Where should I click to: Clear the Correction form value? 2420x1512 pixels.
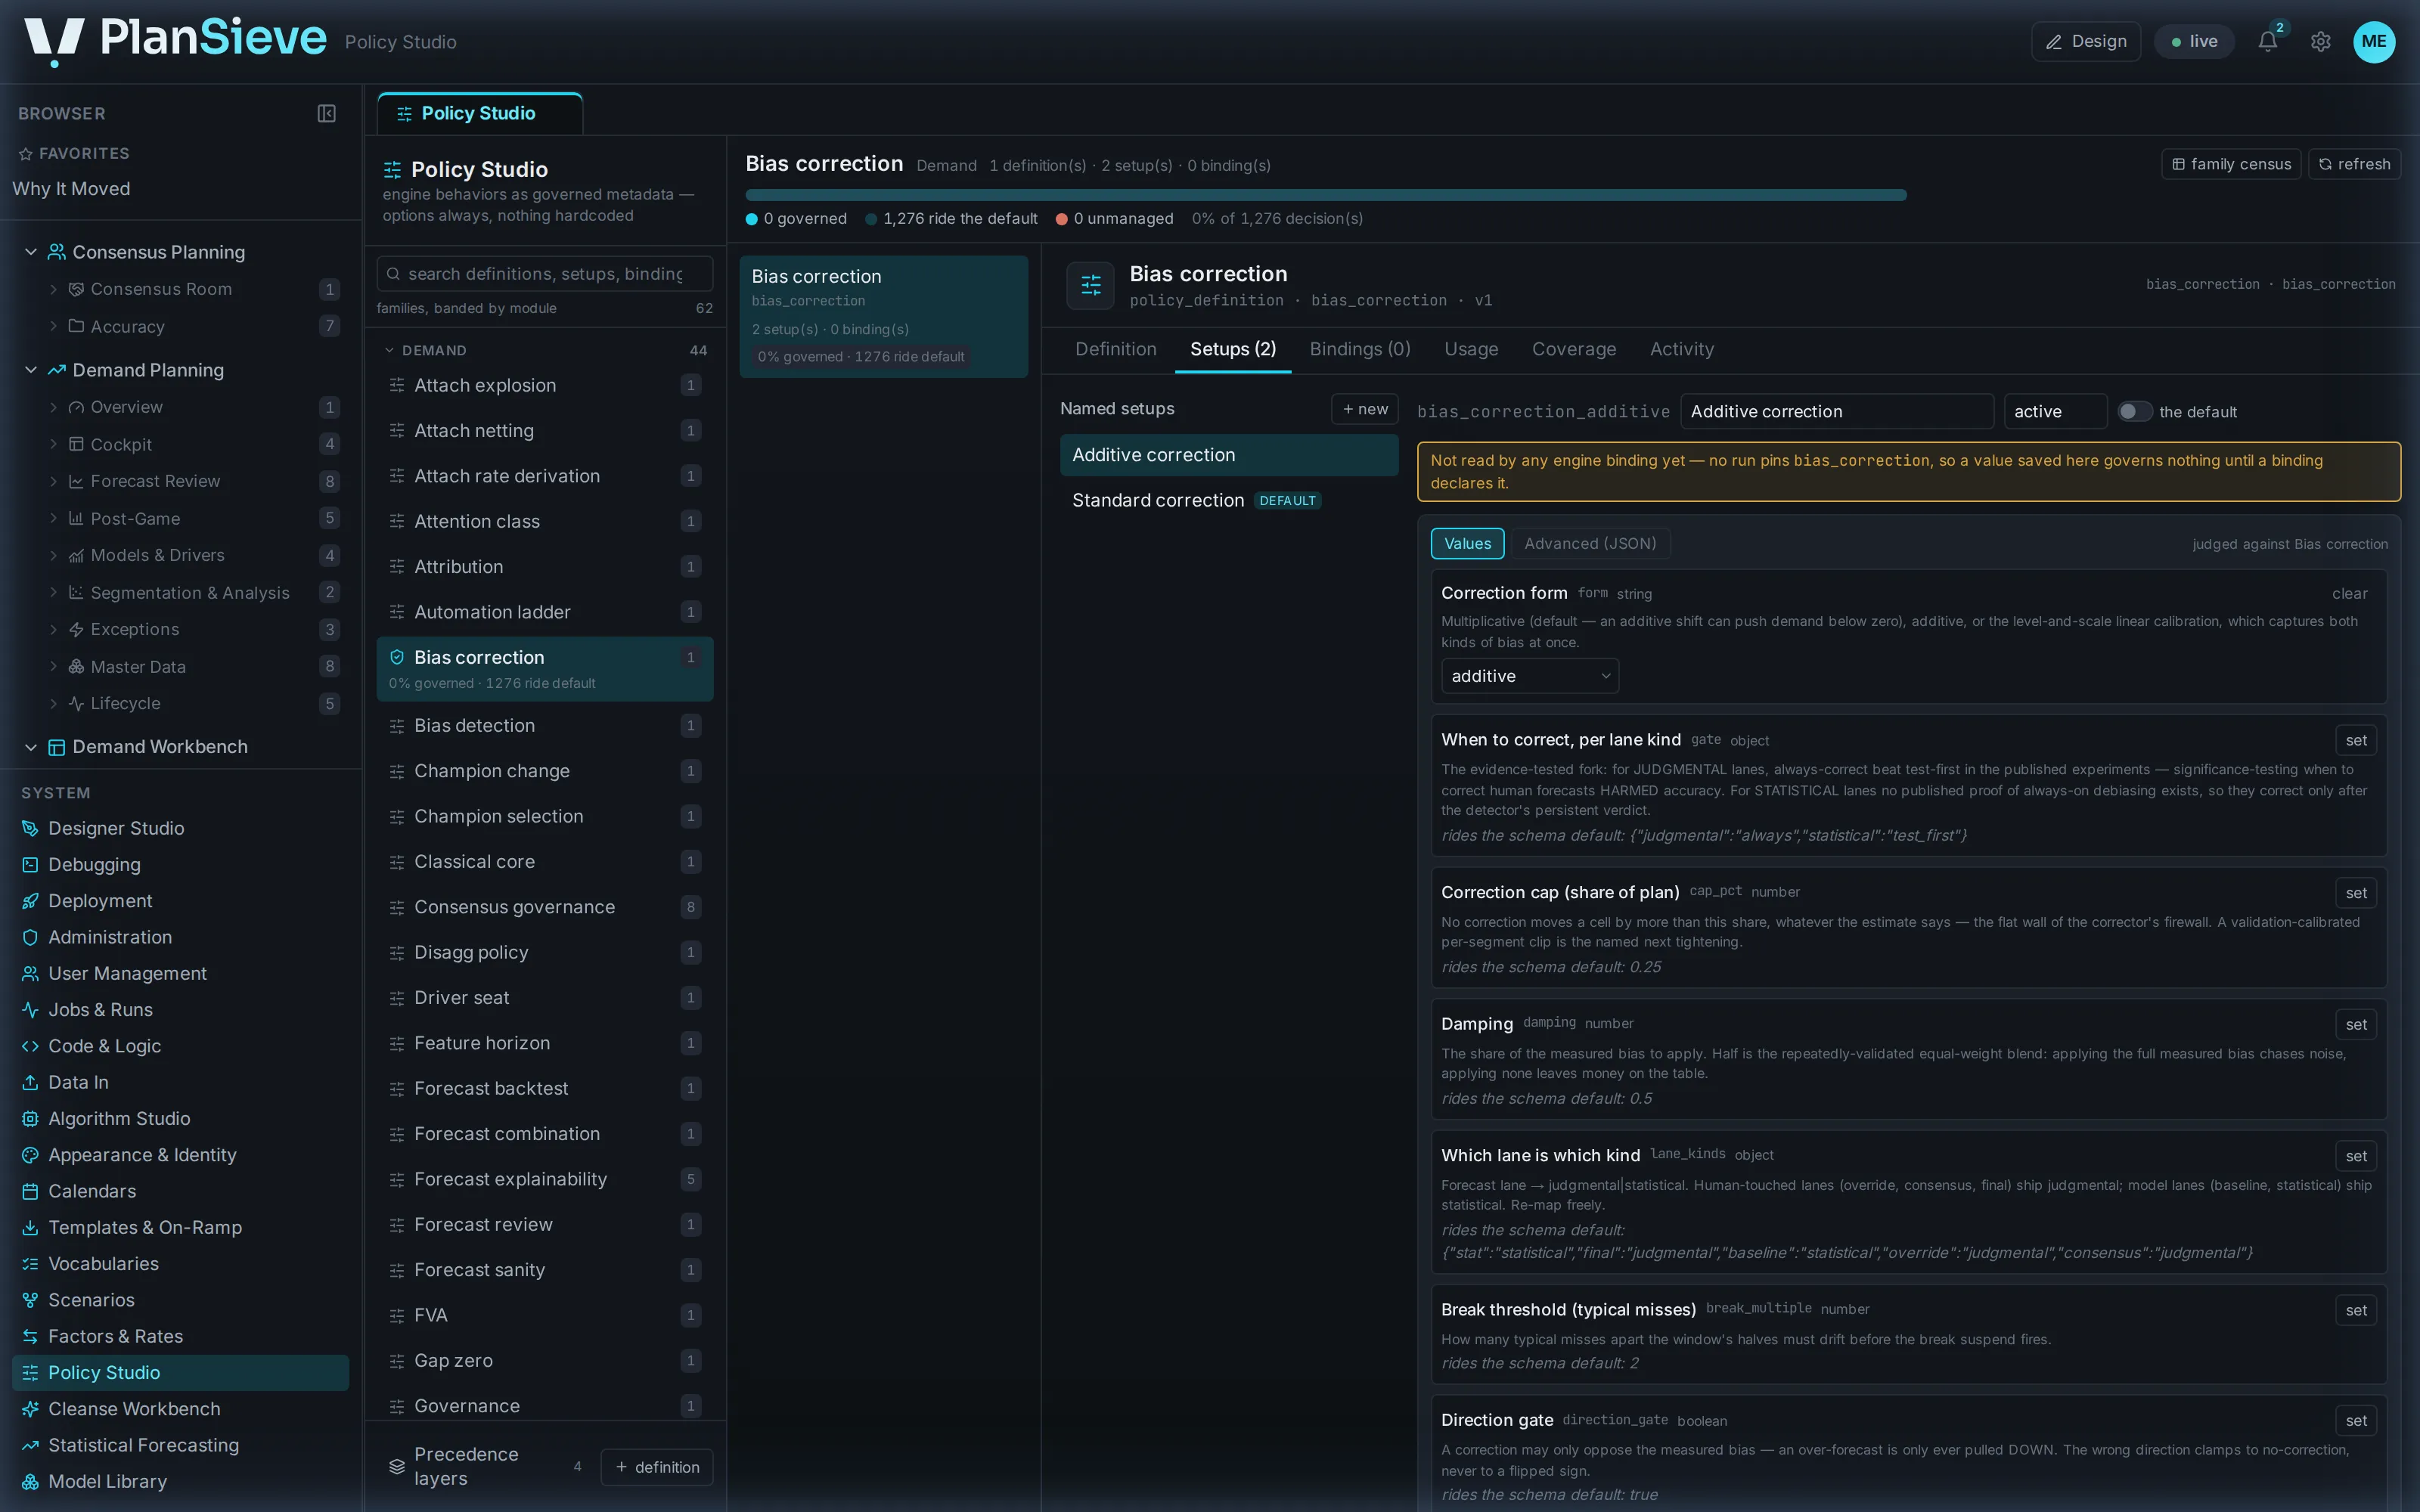click(2349, 594)
